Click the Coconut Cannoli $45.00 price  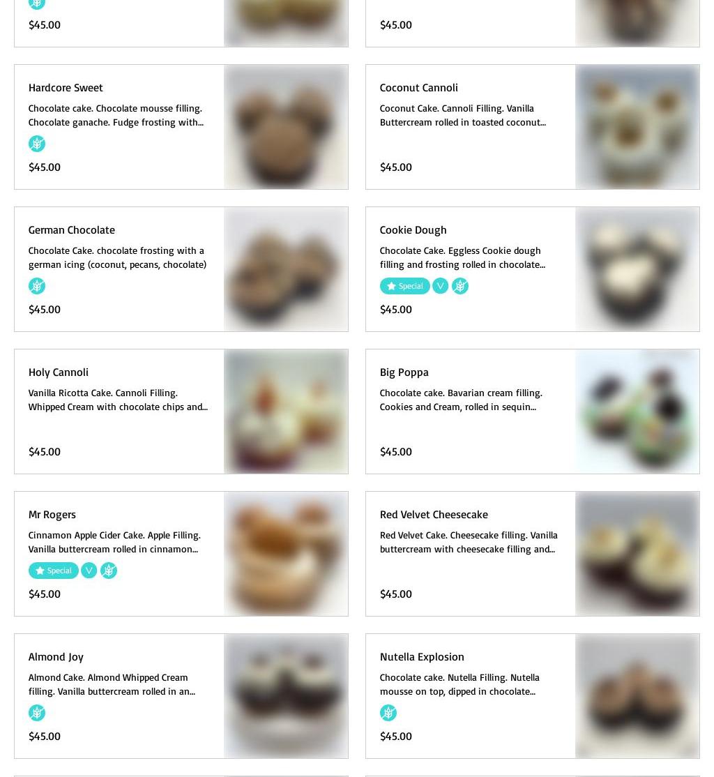395,167
